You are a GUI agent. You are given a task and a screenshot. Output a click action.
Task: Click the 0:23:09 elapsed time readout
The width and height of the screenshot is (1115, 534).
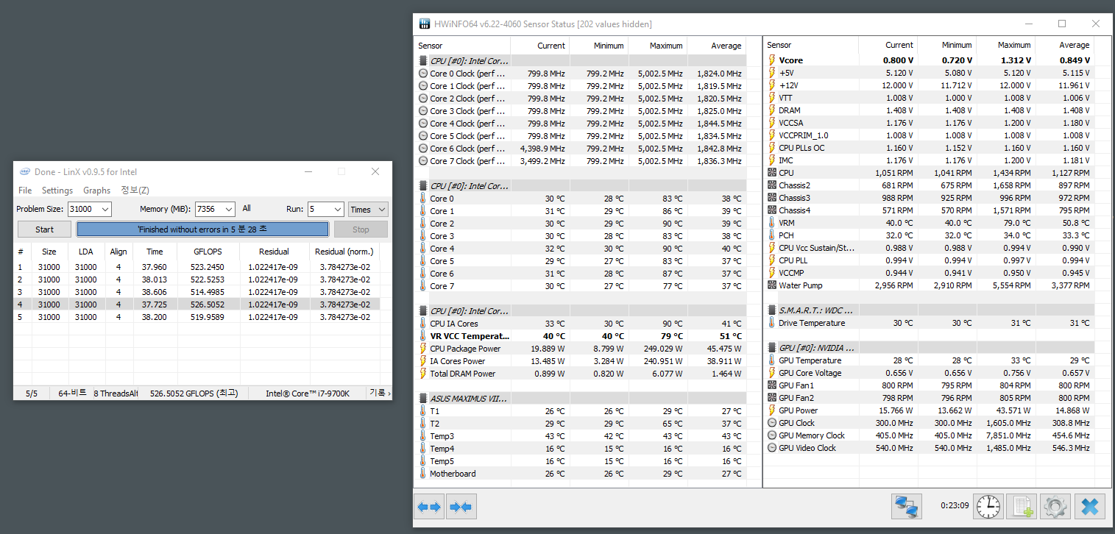[x=955, y=506]
